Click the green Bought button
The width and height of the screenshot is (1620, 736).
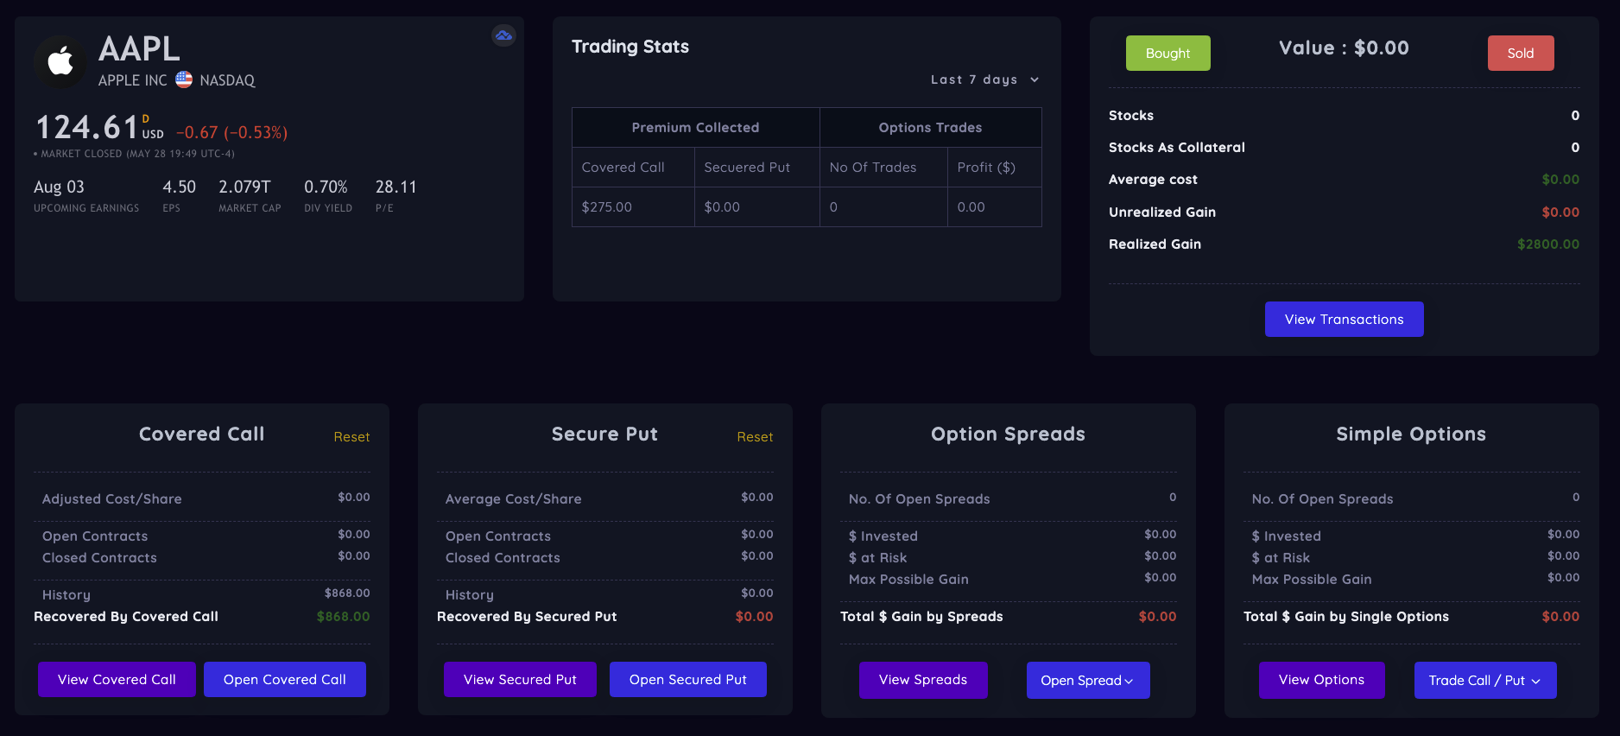pyautogui.click(x=1168, y=54)
